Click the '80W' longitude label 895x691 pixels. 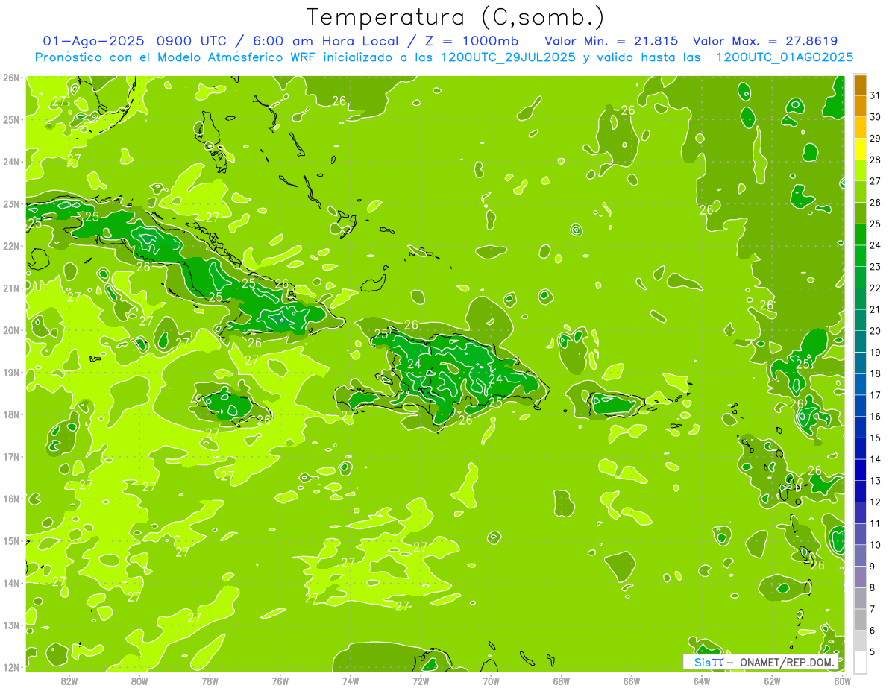(x=139, y=681)
